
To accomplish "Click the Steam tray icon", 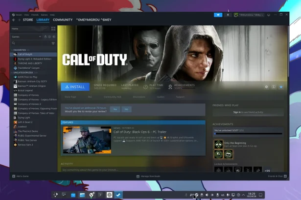I will (x=197, y=195).
